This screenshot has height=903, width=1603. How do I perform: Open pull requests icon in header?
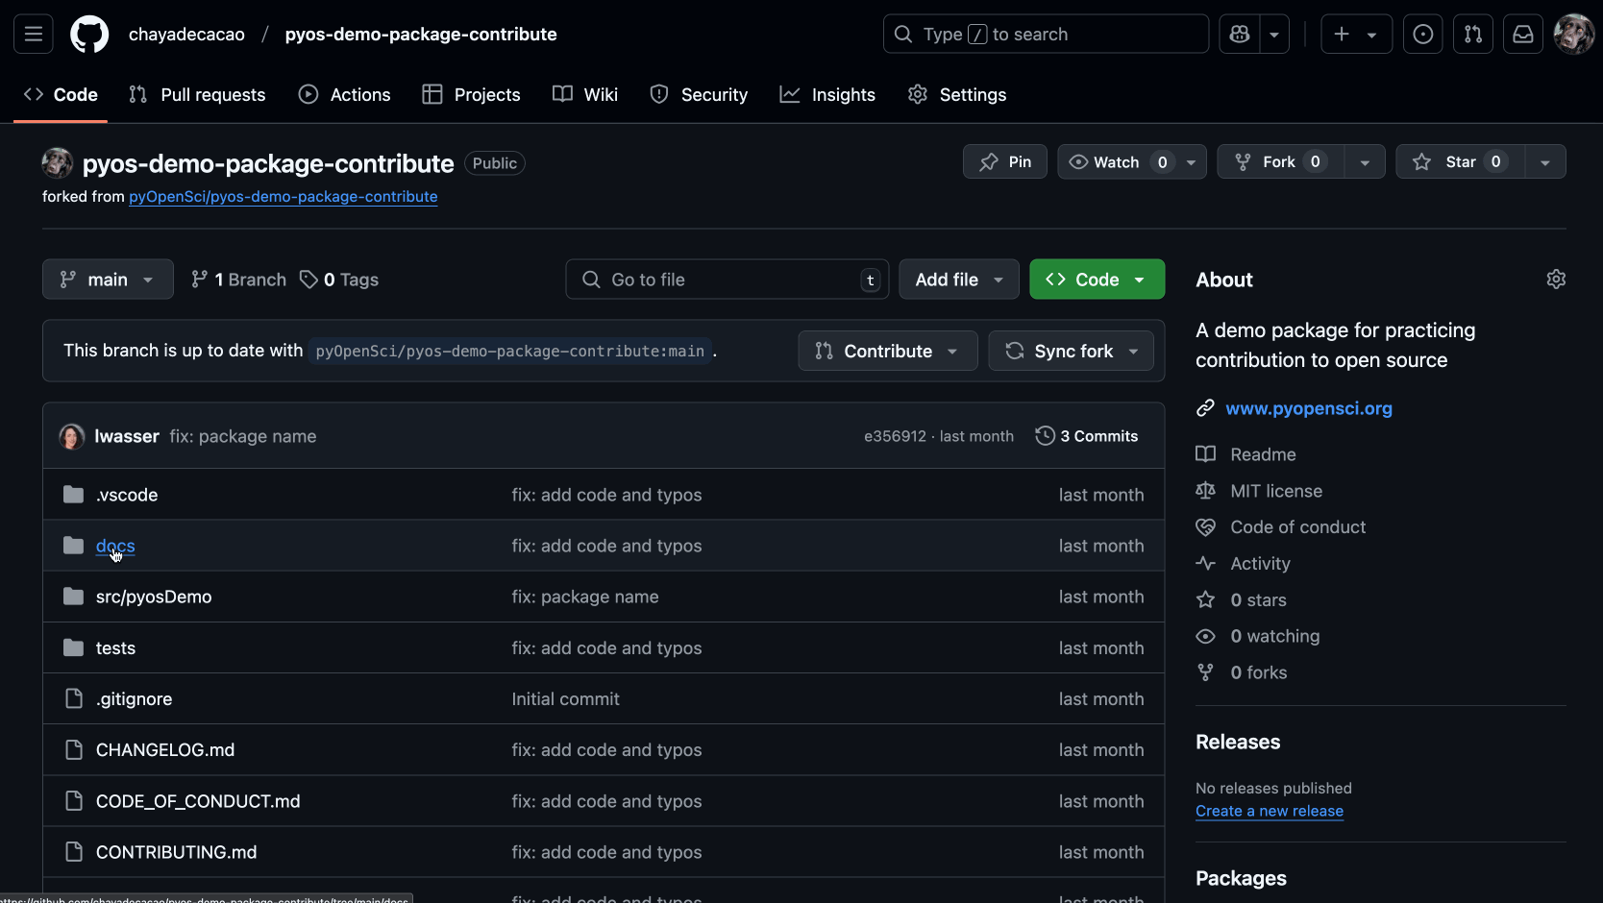tap(1473, 35)
